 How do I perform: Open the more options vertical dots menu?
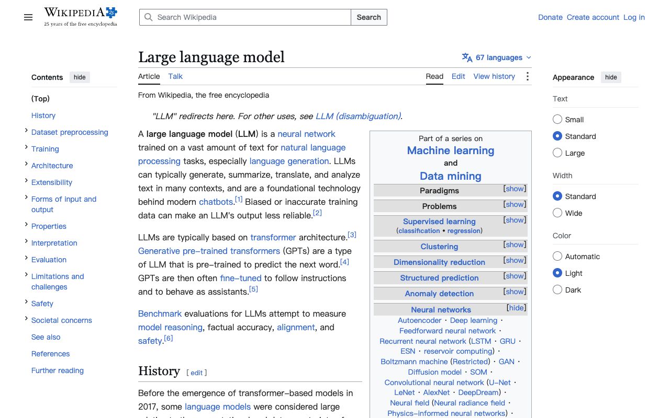click(x=527, y=76)
